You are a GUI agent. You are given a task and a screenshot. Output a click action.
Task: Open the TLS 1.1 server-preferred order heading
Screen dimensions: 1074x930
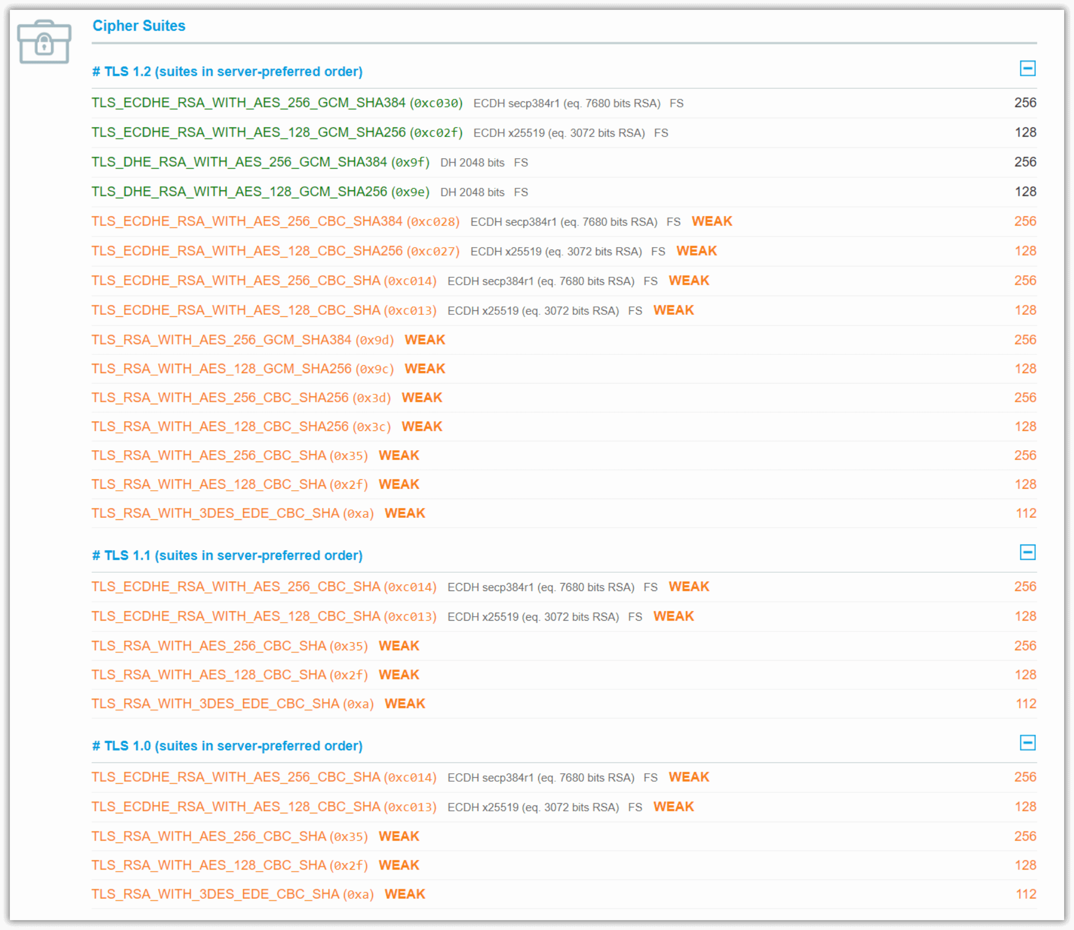[x=227, y=555]
